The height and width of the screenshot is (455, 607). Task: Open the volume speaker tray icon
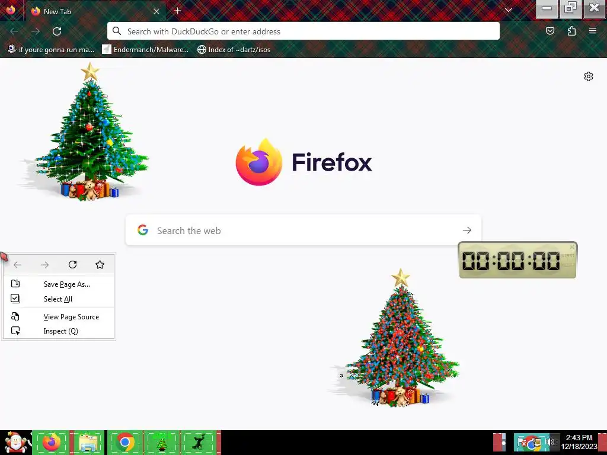550,442
